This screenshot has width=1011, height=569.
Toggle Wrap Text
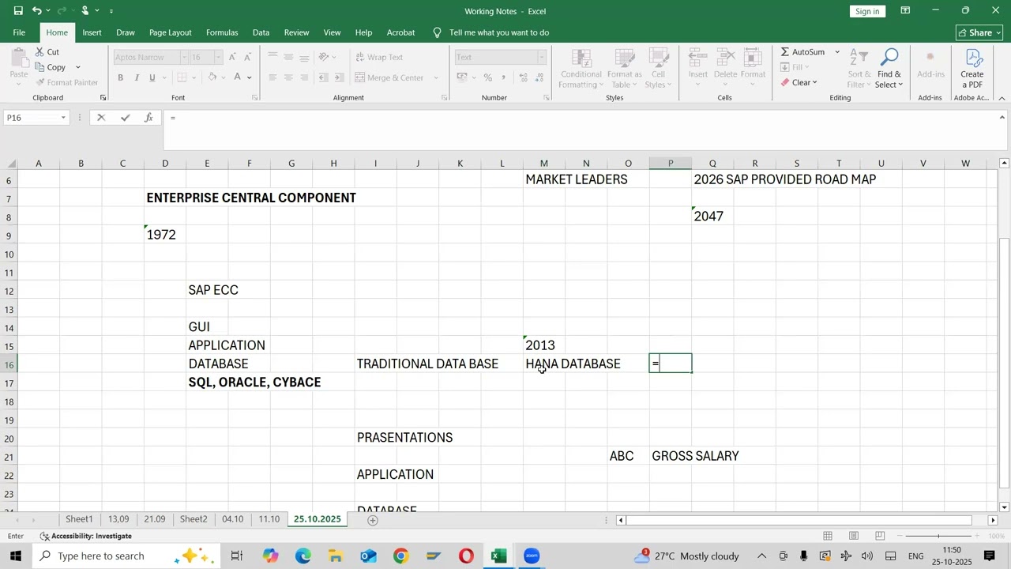click(x=378, y=57)
